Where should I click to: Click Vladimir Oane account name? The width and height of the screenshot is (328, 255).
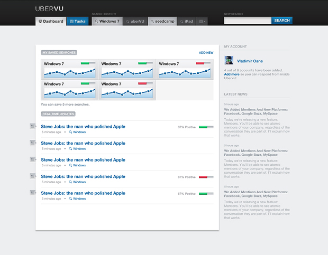(x=249, y=61)
